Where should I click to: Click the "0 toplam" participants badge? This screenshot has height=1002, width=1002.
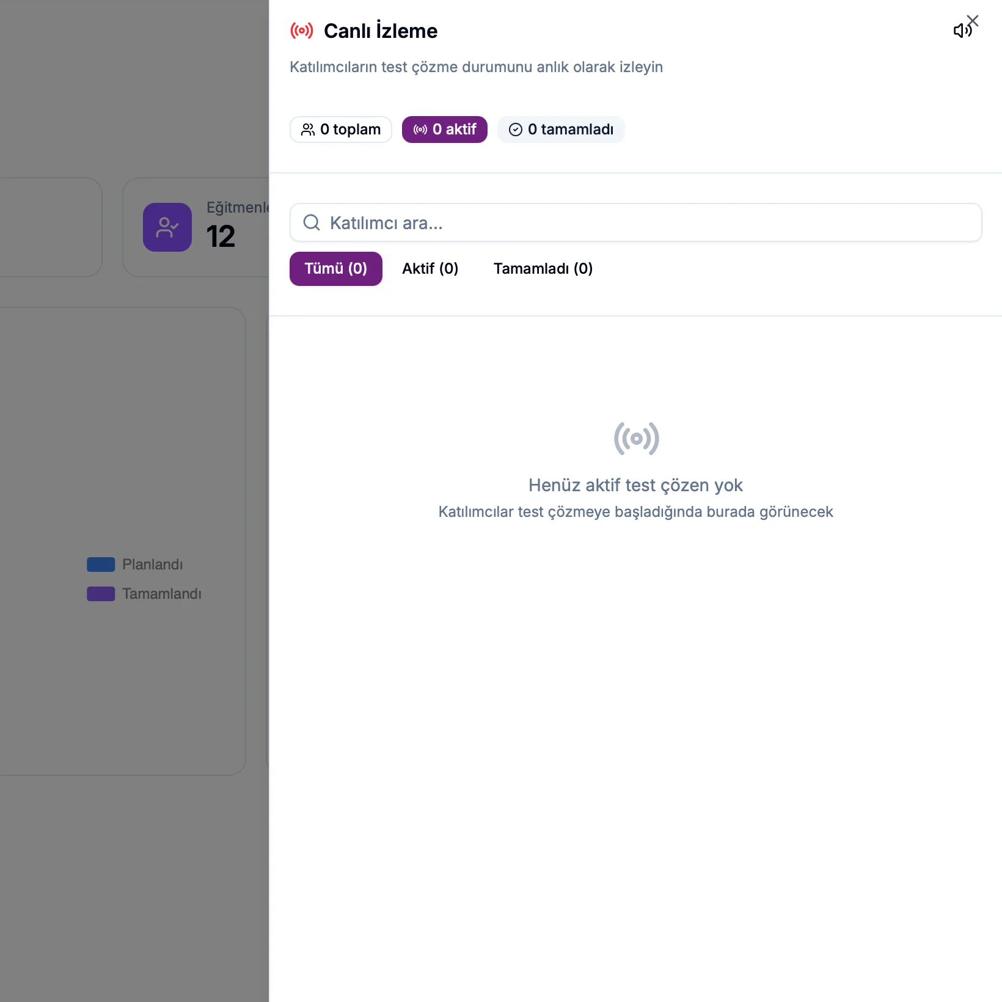(341, 130)
